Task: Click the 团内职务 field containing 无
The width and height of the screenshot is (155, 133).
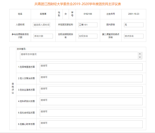Action: point(134,25)
